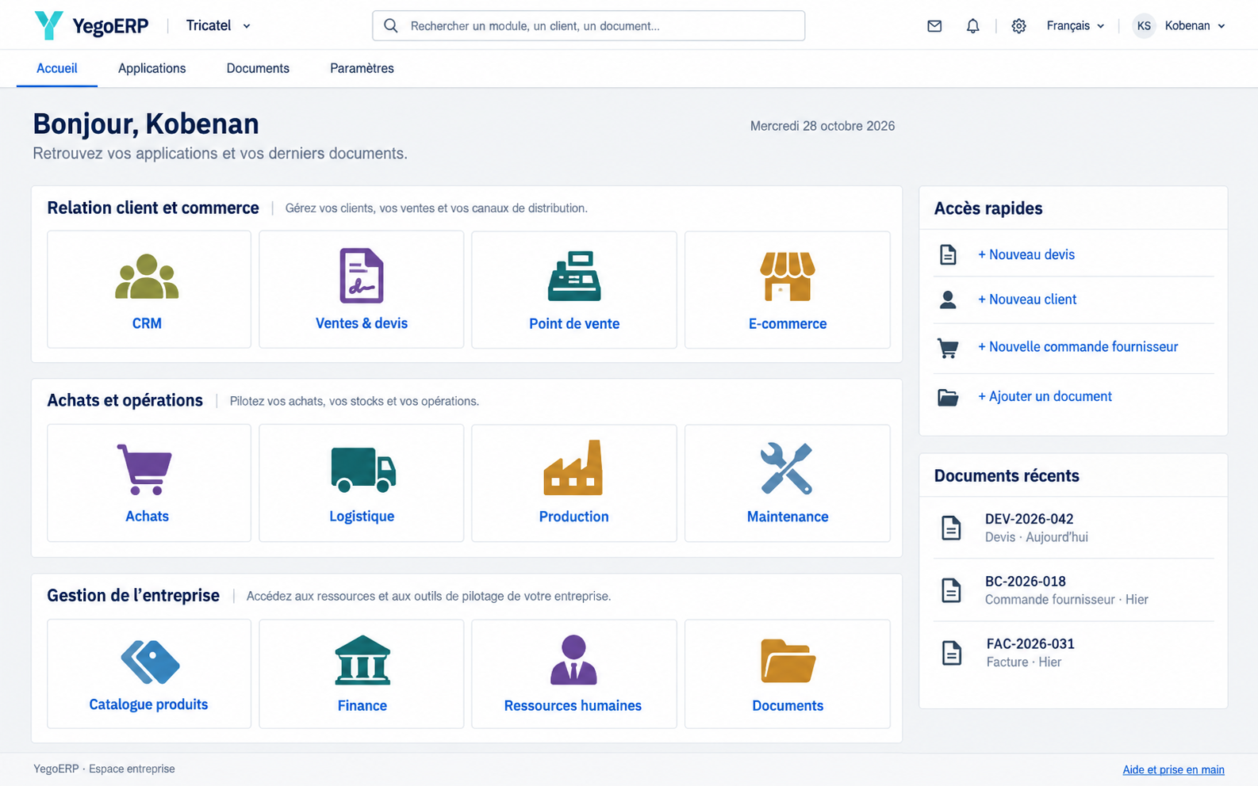The image size is (1258, 786).
Task: Expand the Kobenan user menu chevron
Action: [1222, 26]
